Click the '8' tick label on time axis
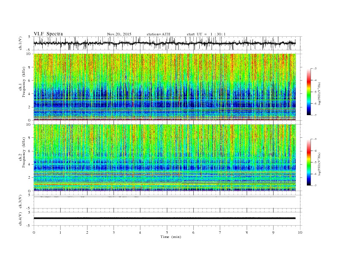Screen dimensions: 338x261 [x=247, y=232]
